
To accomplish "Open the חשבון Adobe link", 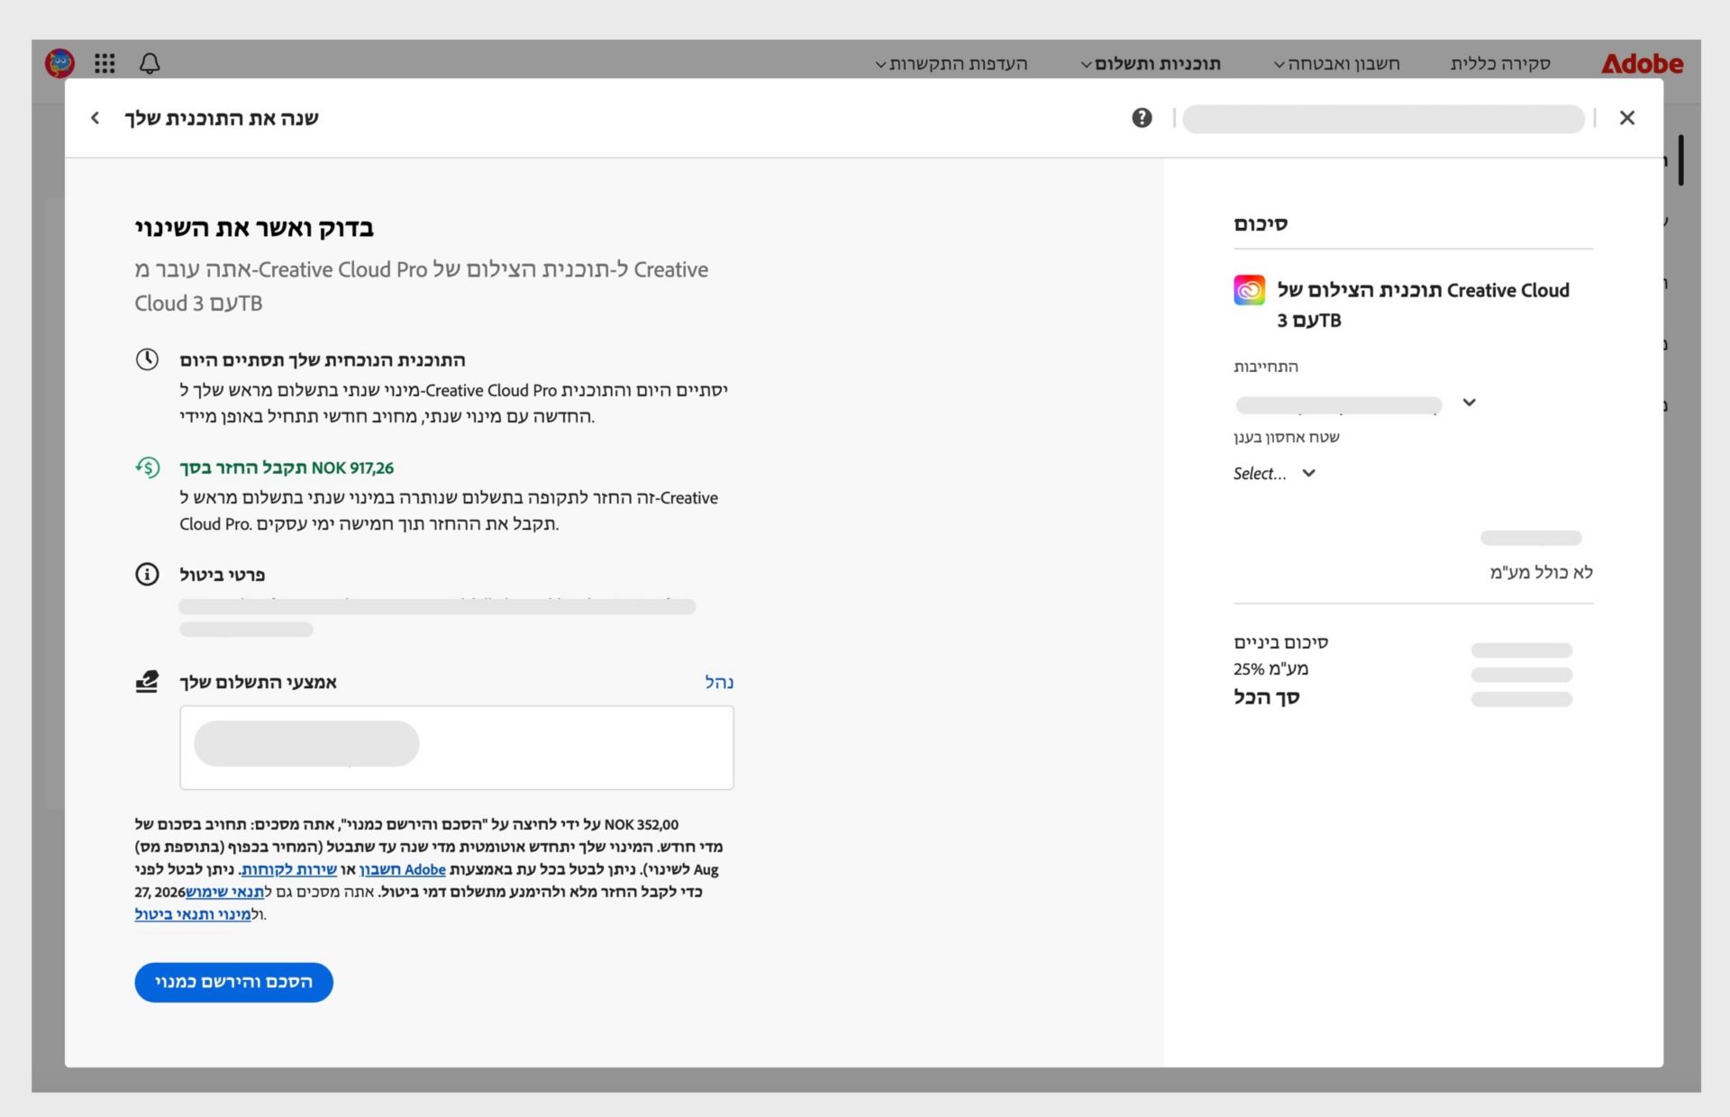I will coord(403,869).
